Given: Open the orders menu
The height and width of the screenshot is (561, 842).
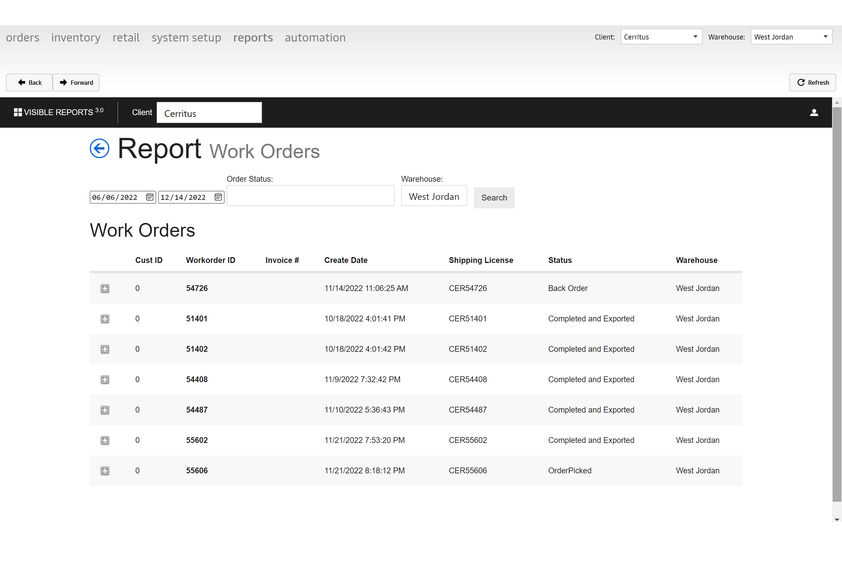Looking at the screenshot, I should point(23,38).
